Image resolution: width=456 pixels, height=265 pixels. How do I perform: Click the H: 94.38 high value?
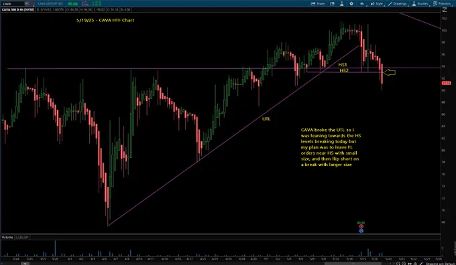point(86,9)
